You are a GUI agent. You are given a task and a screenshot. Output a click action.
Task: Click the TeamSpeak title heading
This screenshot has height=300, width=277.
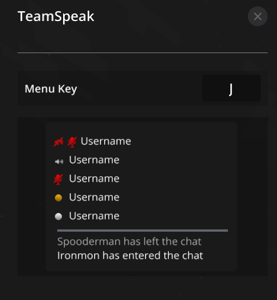point(56,16)
